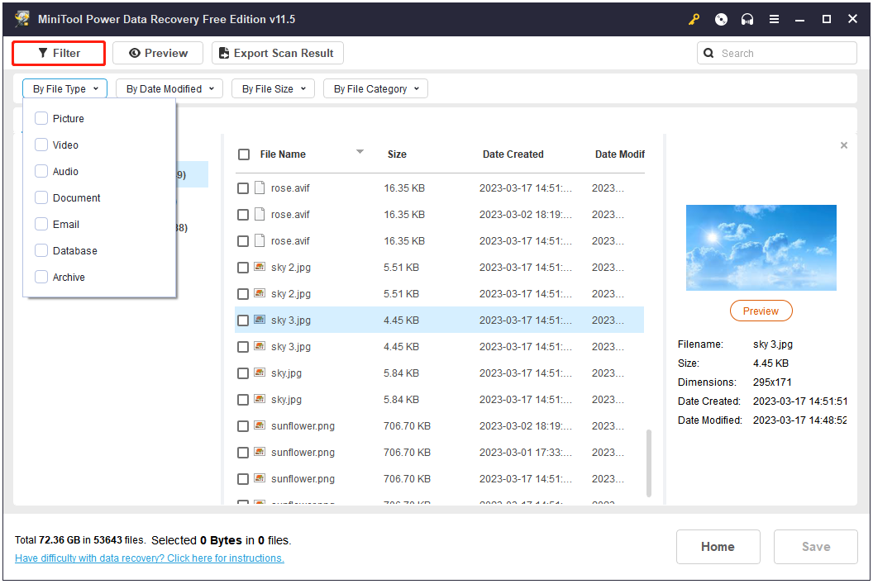Open the hamburger menu icon
The image size is (873, 584).
(x=774, y=20)
